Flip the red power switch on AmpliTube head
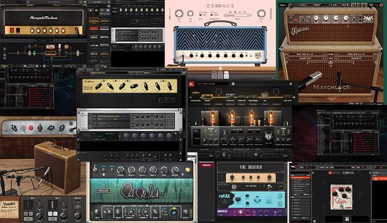Screen dimensions: 387x223 [12, 30]
